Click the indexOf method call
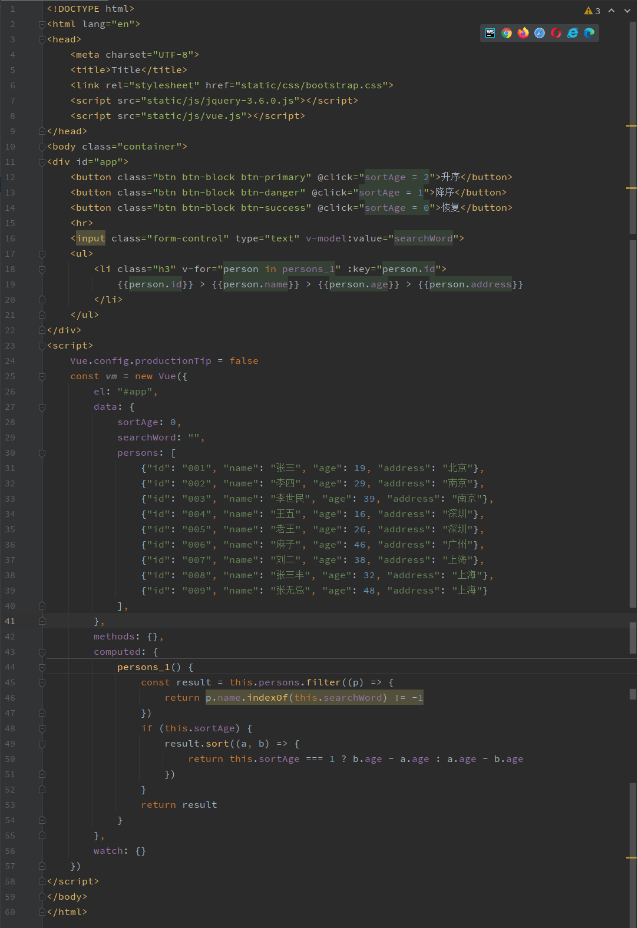 [x=267, y=698]
